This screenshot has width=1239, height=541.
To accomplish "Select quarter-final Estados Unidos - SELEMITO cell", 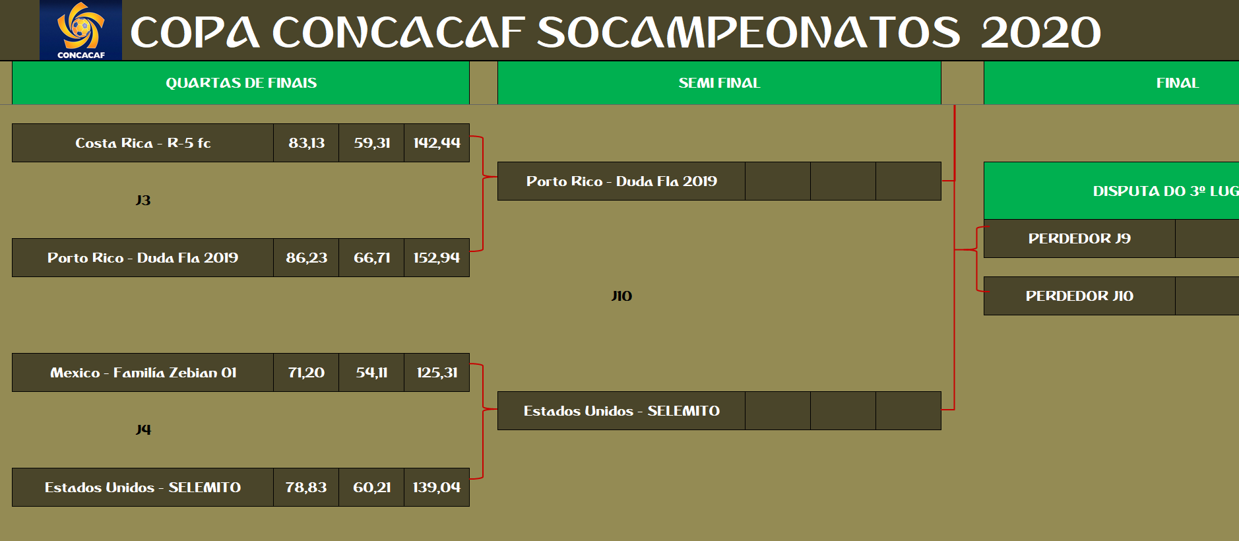I will pyautogui.click(x=143, y=488).
